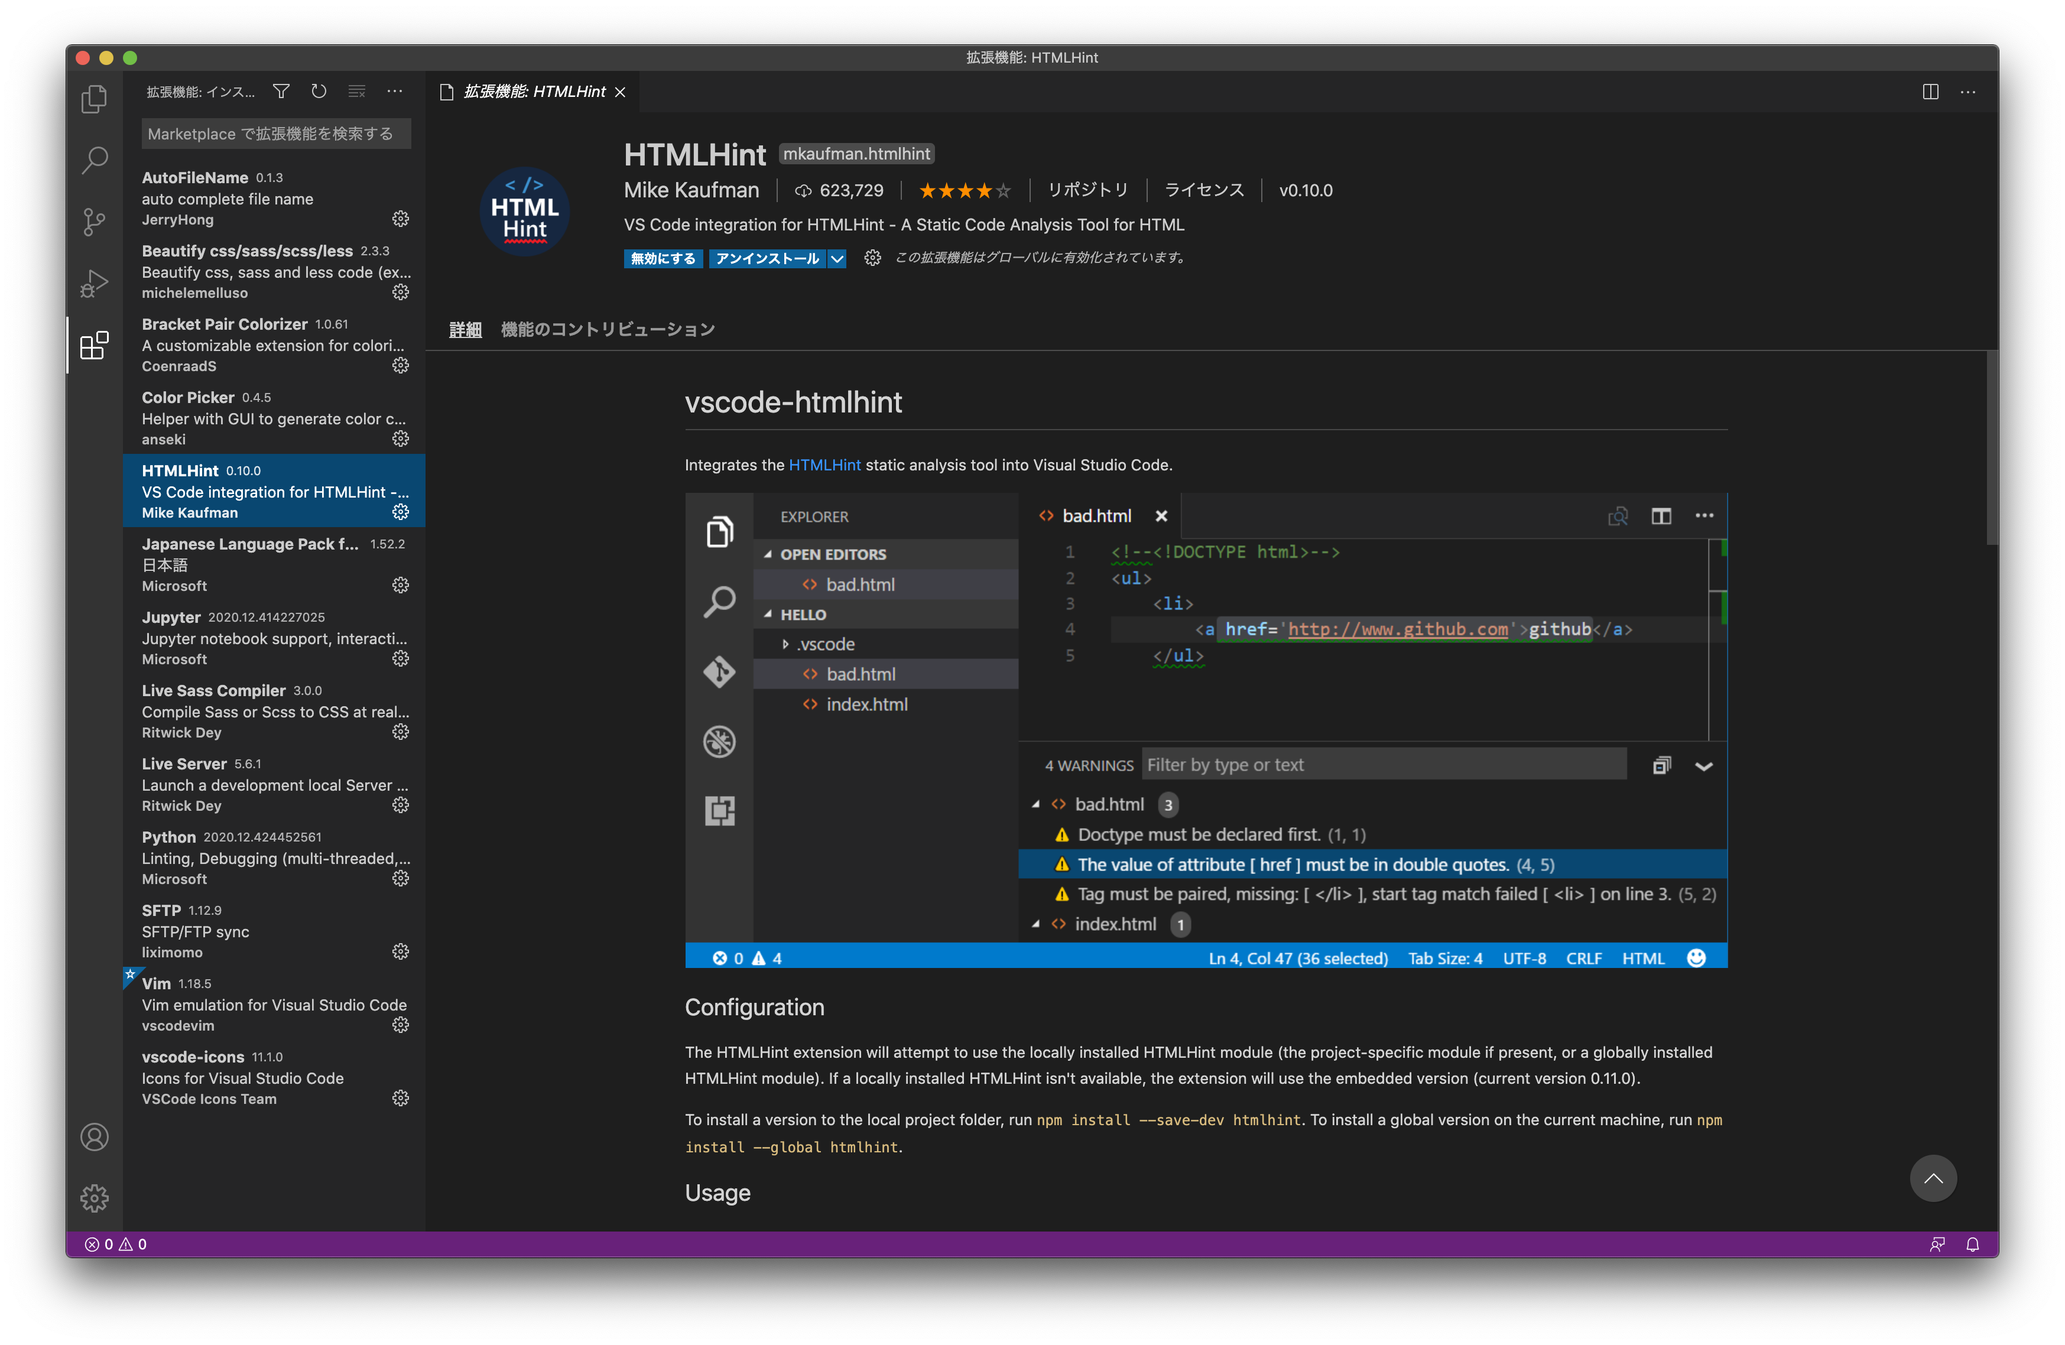This screenshot has height=1345, width=2065.
Task: Click the star rating of HTMLHint
Action: [x=965, y=190]
